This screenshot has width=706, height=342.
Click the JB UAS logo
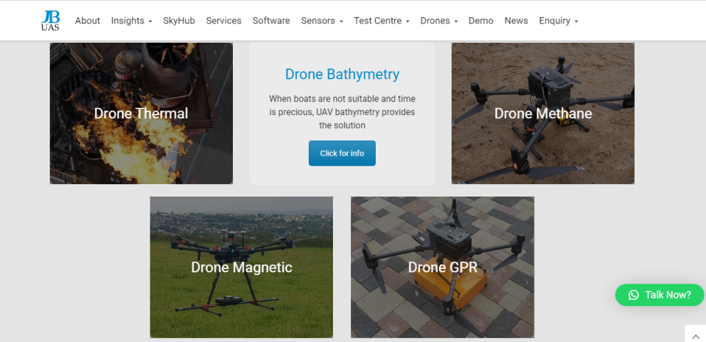pos(50,21)
